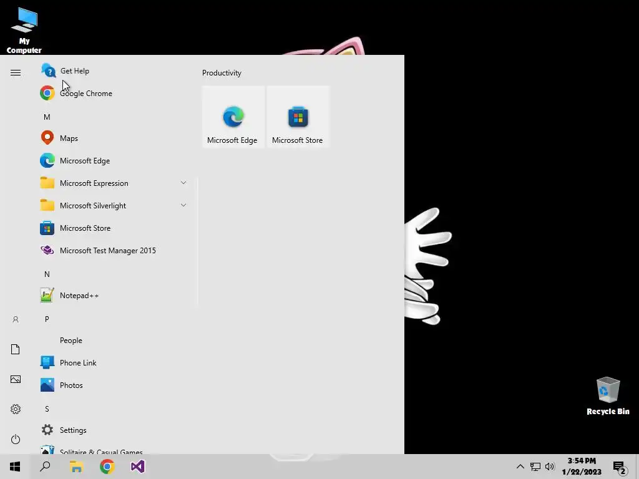
Task: Click letter N section header
Action: pos(47,274)
